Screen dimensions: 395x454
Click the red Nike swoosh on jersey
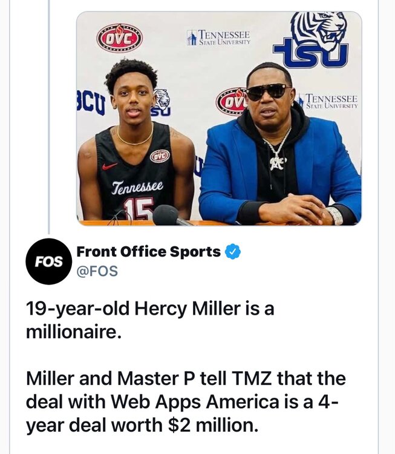109,166
